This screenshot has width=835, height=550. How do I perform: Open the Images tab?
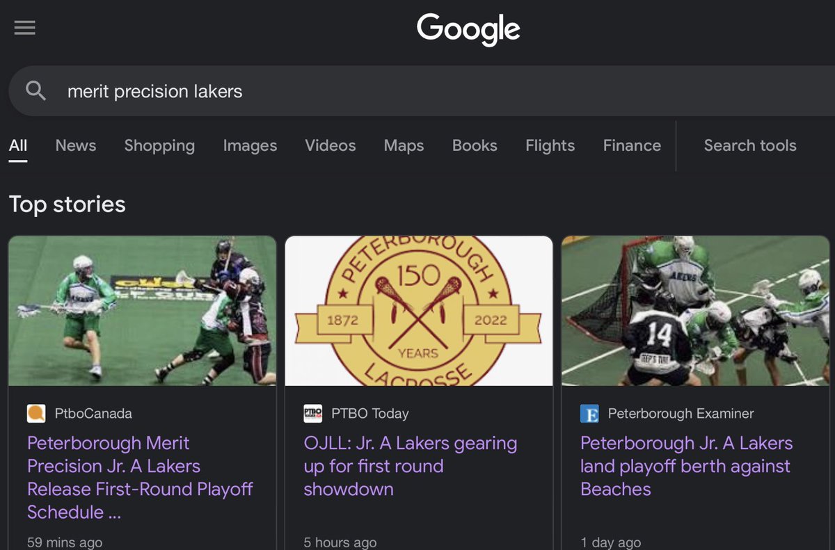(250, 145)
